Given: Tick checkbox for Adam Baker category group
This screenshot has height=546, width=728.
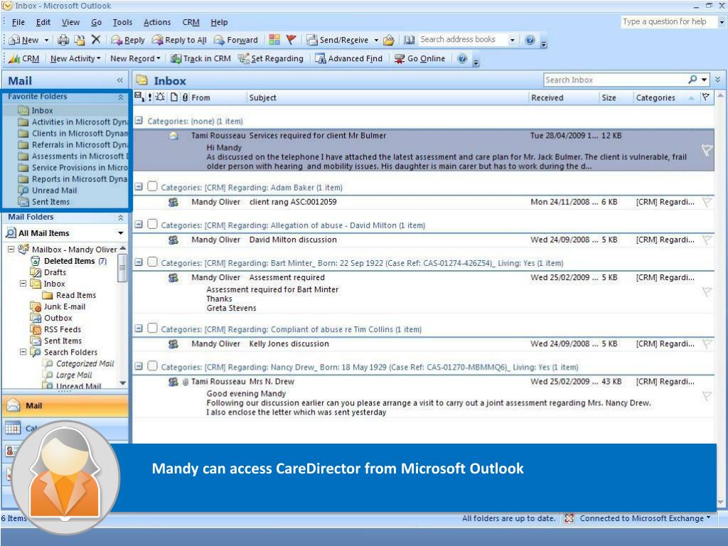Looking at the screenshot, I should [152, 186].
